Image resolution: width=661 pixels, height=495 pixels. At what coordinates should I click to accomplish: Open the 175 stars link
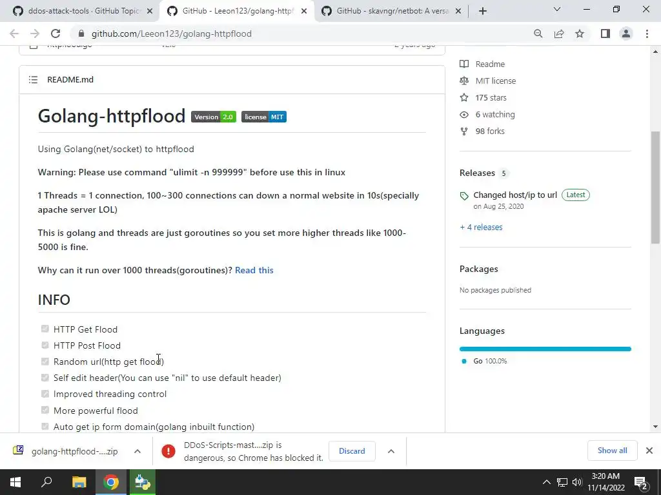491,98
